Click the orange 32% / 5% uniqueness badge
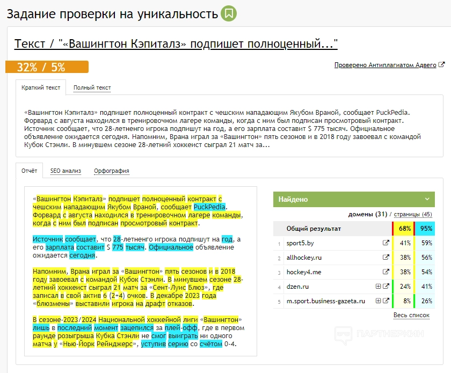This screenshot has width=451, height=373. 47,67
